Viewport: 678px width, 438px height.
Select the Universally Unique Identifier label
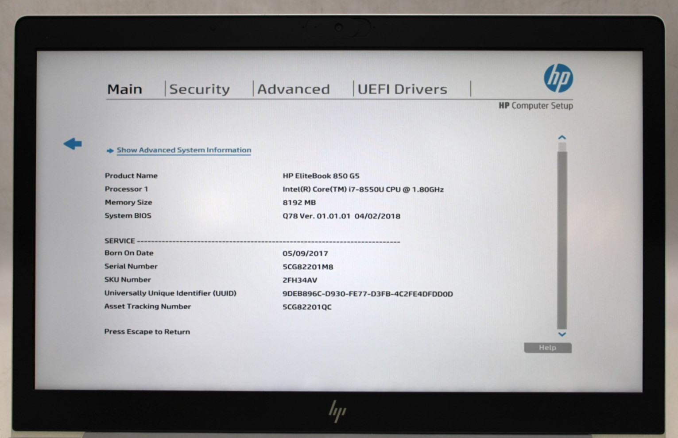pos(170,293)
